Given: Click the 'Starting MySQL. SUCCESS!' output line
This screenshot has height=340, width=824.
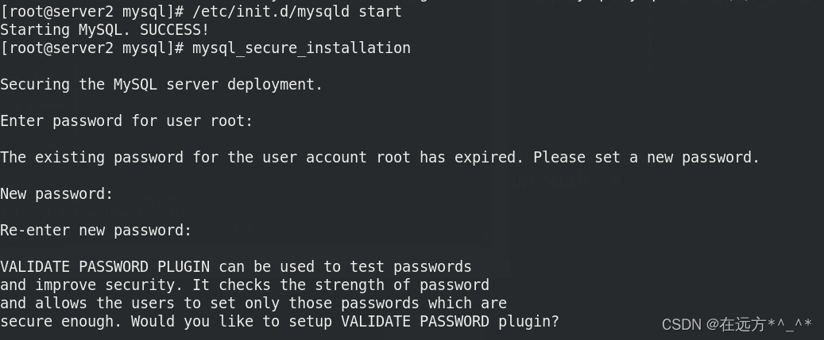Looking at the screenshot, I should [105, 30].
